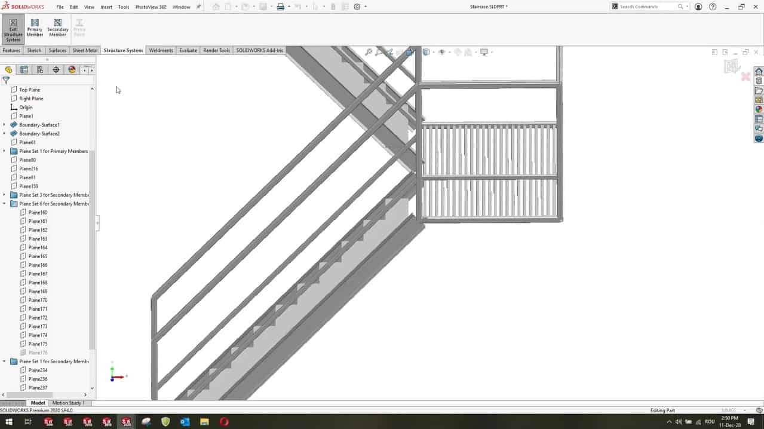Screen dimensions: 764x429
Task: Select the Primary Member tool
Action: click(x=35, y=28)
